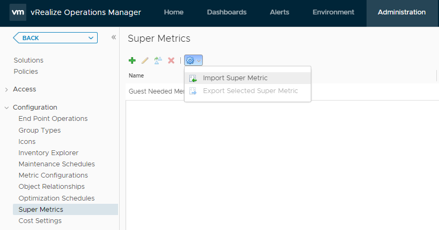Click the Import Super Metric icon in menu
The height and width of the screenshot is (230, 439).
[x=193, y=78]
